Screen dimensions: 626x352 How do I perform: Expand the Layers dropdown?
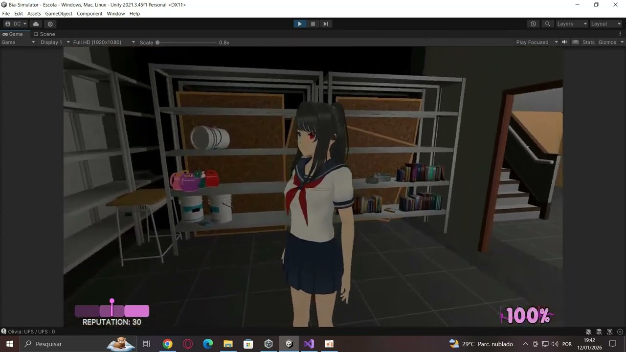(572, 24)
